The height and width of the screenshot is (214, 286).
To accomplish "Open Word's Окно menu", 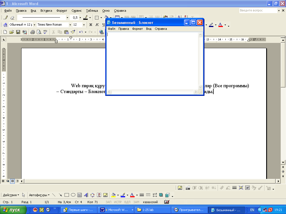I will coord(106,11).
